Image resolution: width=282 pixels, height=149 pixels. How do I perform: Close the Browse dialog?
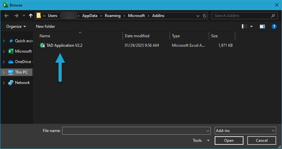point(277,5)
